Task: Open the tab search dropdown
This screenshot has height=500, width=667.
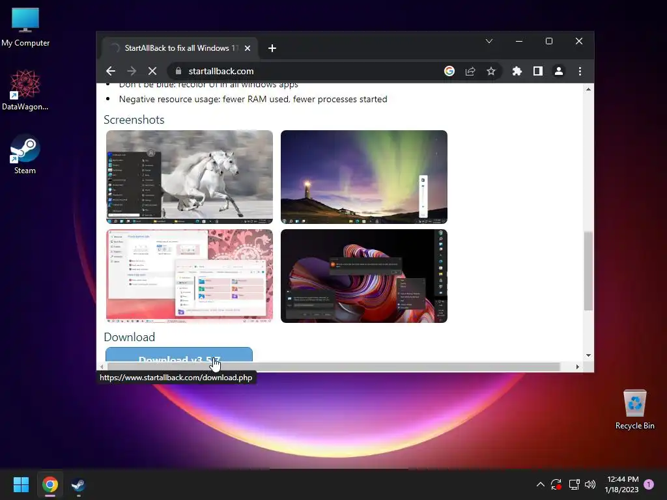Action: pos(489,41)
